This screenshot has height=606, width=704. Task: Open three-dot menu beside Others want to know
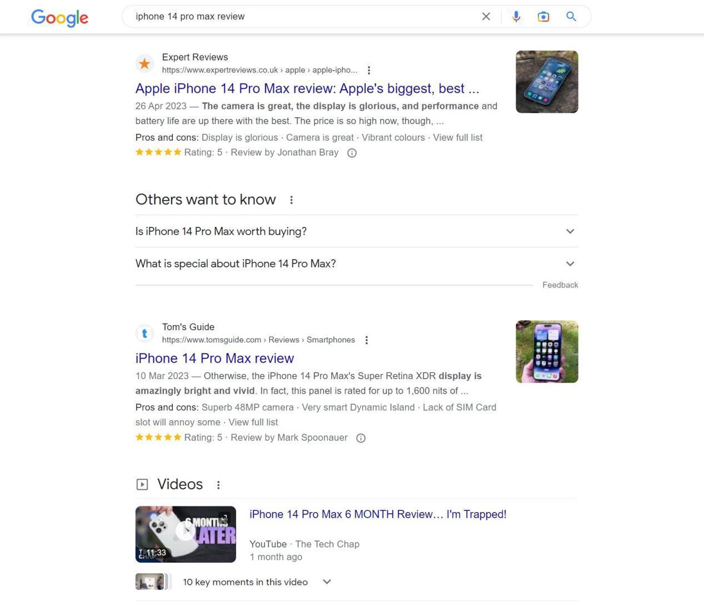(x=291, y=200)
